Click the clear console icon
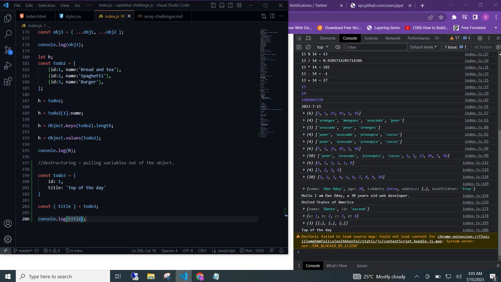Viewport: 501px width, 282px height. [308, 47]
